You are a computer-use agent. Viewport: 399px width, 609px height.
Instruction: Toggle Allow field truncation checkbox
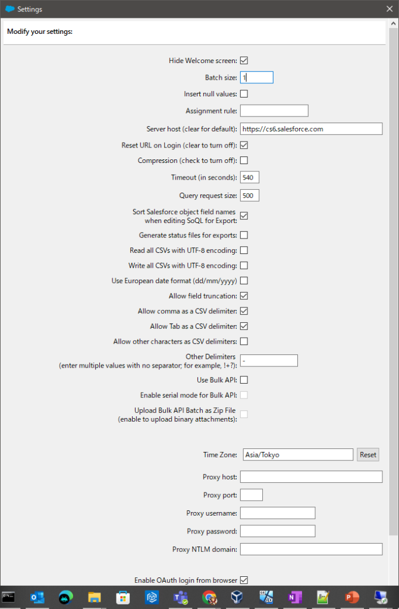(x=244, y=296)
